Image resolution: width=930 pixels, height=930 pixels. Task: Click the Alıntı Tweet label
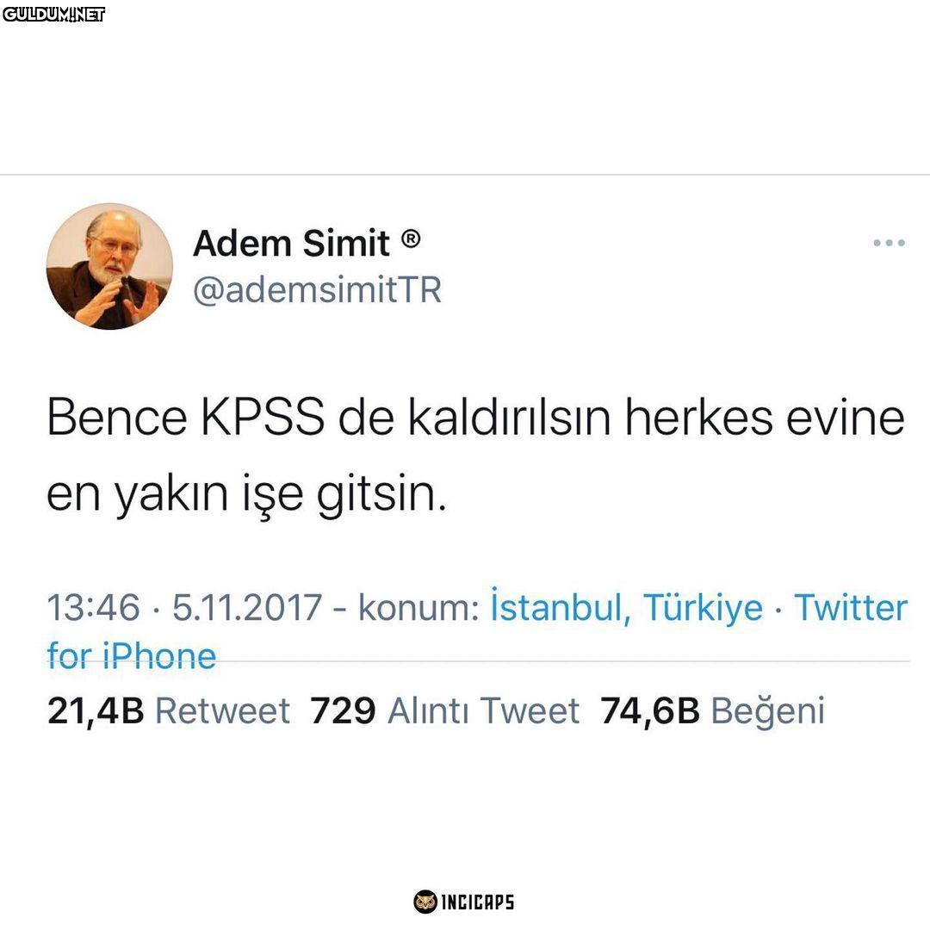(x=483, y=710)
